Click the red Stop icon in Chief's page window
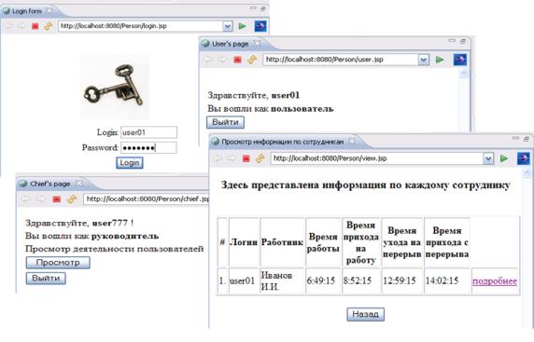This screenshot has width=534, height=342. pos(57,199)
